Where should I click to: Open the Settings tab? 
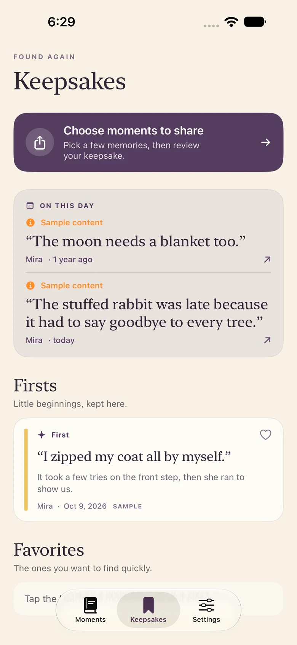pyautogui.click(x=206, y=610)
